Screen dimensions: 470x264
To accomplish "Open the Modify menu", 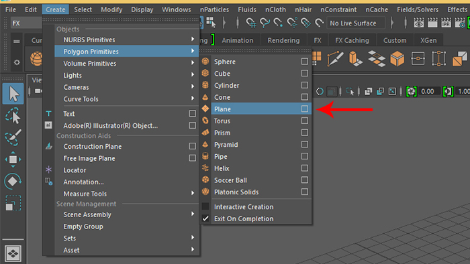I will (111, 9).
